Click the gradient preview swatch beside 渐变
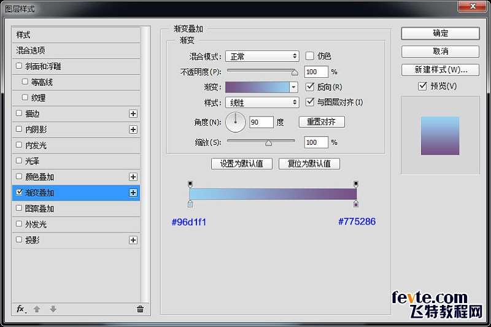 [x=257, y=87]
